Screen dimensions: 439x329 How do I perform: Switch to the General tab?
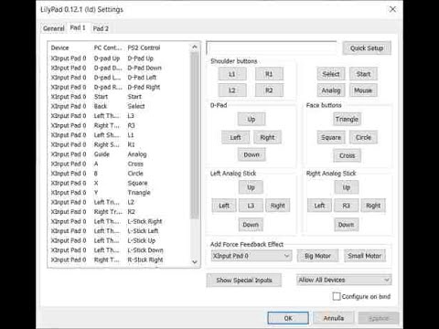pyautogui.click(x=54, y=28)
